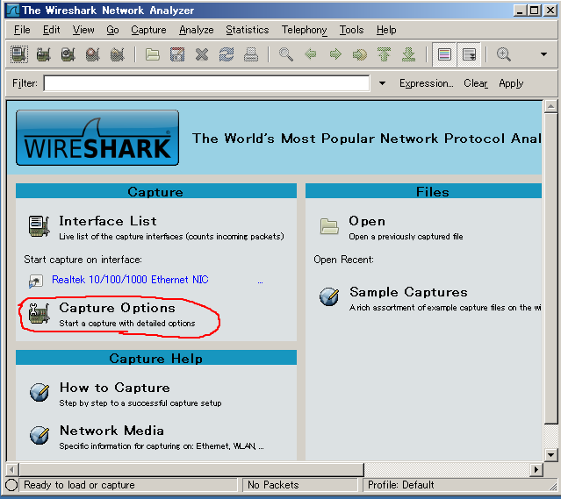Click the Expression... button
The image size is (561, 499).
[426, 83]
